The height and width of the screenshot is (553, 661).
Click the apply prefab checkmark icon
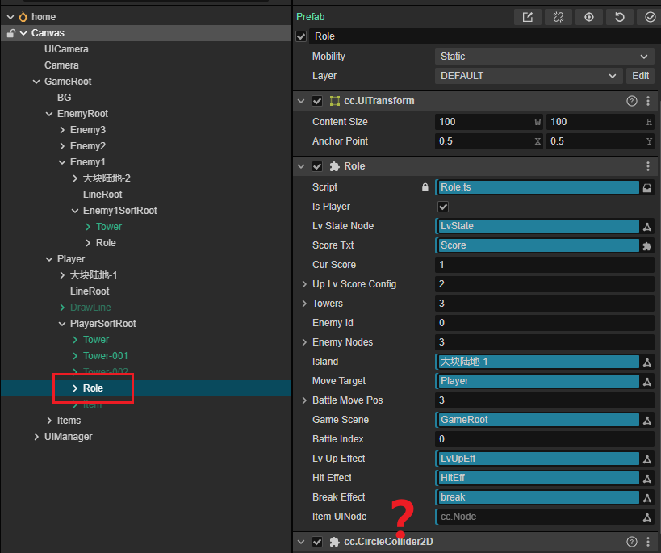[x=650, y=17]
